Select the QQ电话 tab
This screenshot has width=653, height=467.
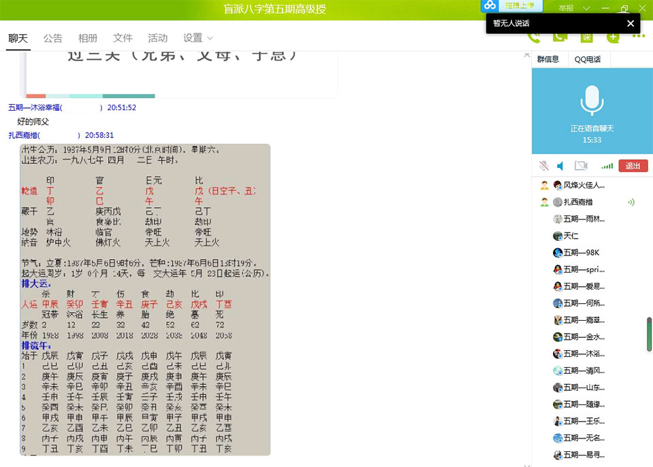[x=588, y=59]
